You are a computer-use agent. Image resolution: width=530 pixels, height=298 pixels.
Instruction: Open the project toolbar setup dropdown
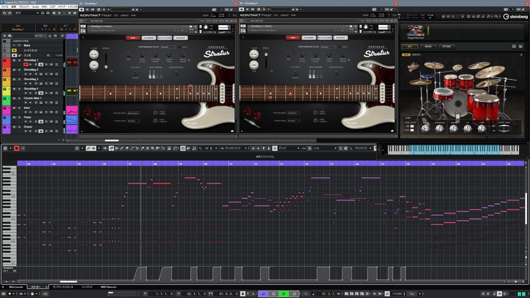point(27,13)
